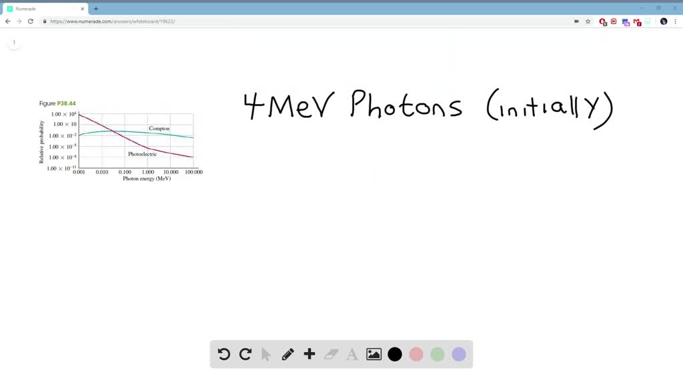Viewport: 683px width, 372px height.
Task: Select the text tool
Action: click(x=352, y=354)
